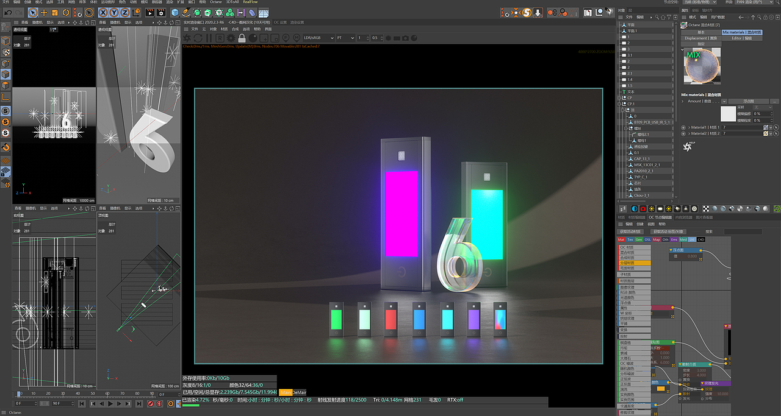The width and height of the screenshot is (781, 416).
Task: Expand the Material2 row
Action: pyautogui.click(x=689, y=133)
